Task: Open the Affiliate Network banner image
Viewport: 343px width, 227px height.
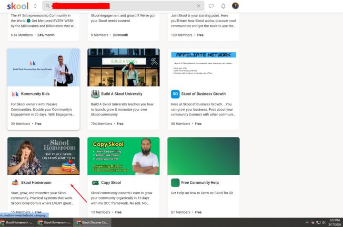Action: click(203, 67)
